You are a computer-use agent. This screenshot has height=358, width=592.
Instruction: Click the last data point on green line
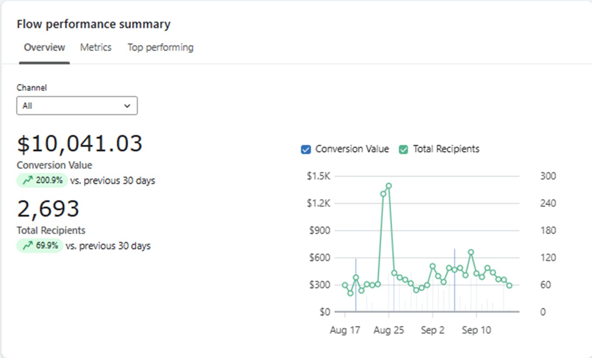coord(509,286)
